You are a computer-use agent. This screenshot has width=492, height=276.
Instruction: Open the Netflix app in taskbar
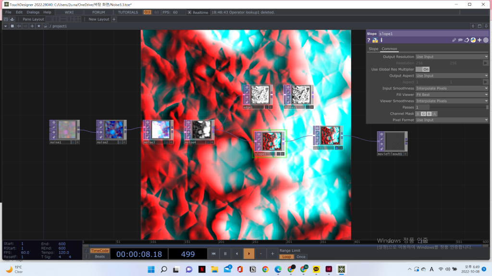(x=202, y=269)
